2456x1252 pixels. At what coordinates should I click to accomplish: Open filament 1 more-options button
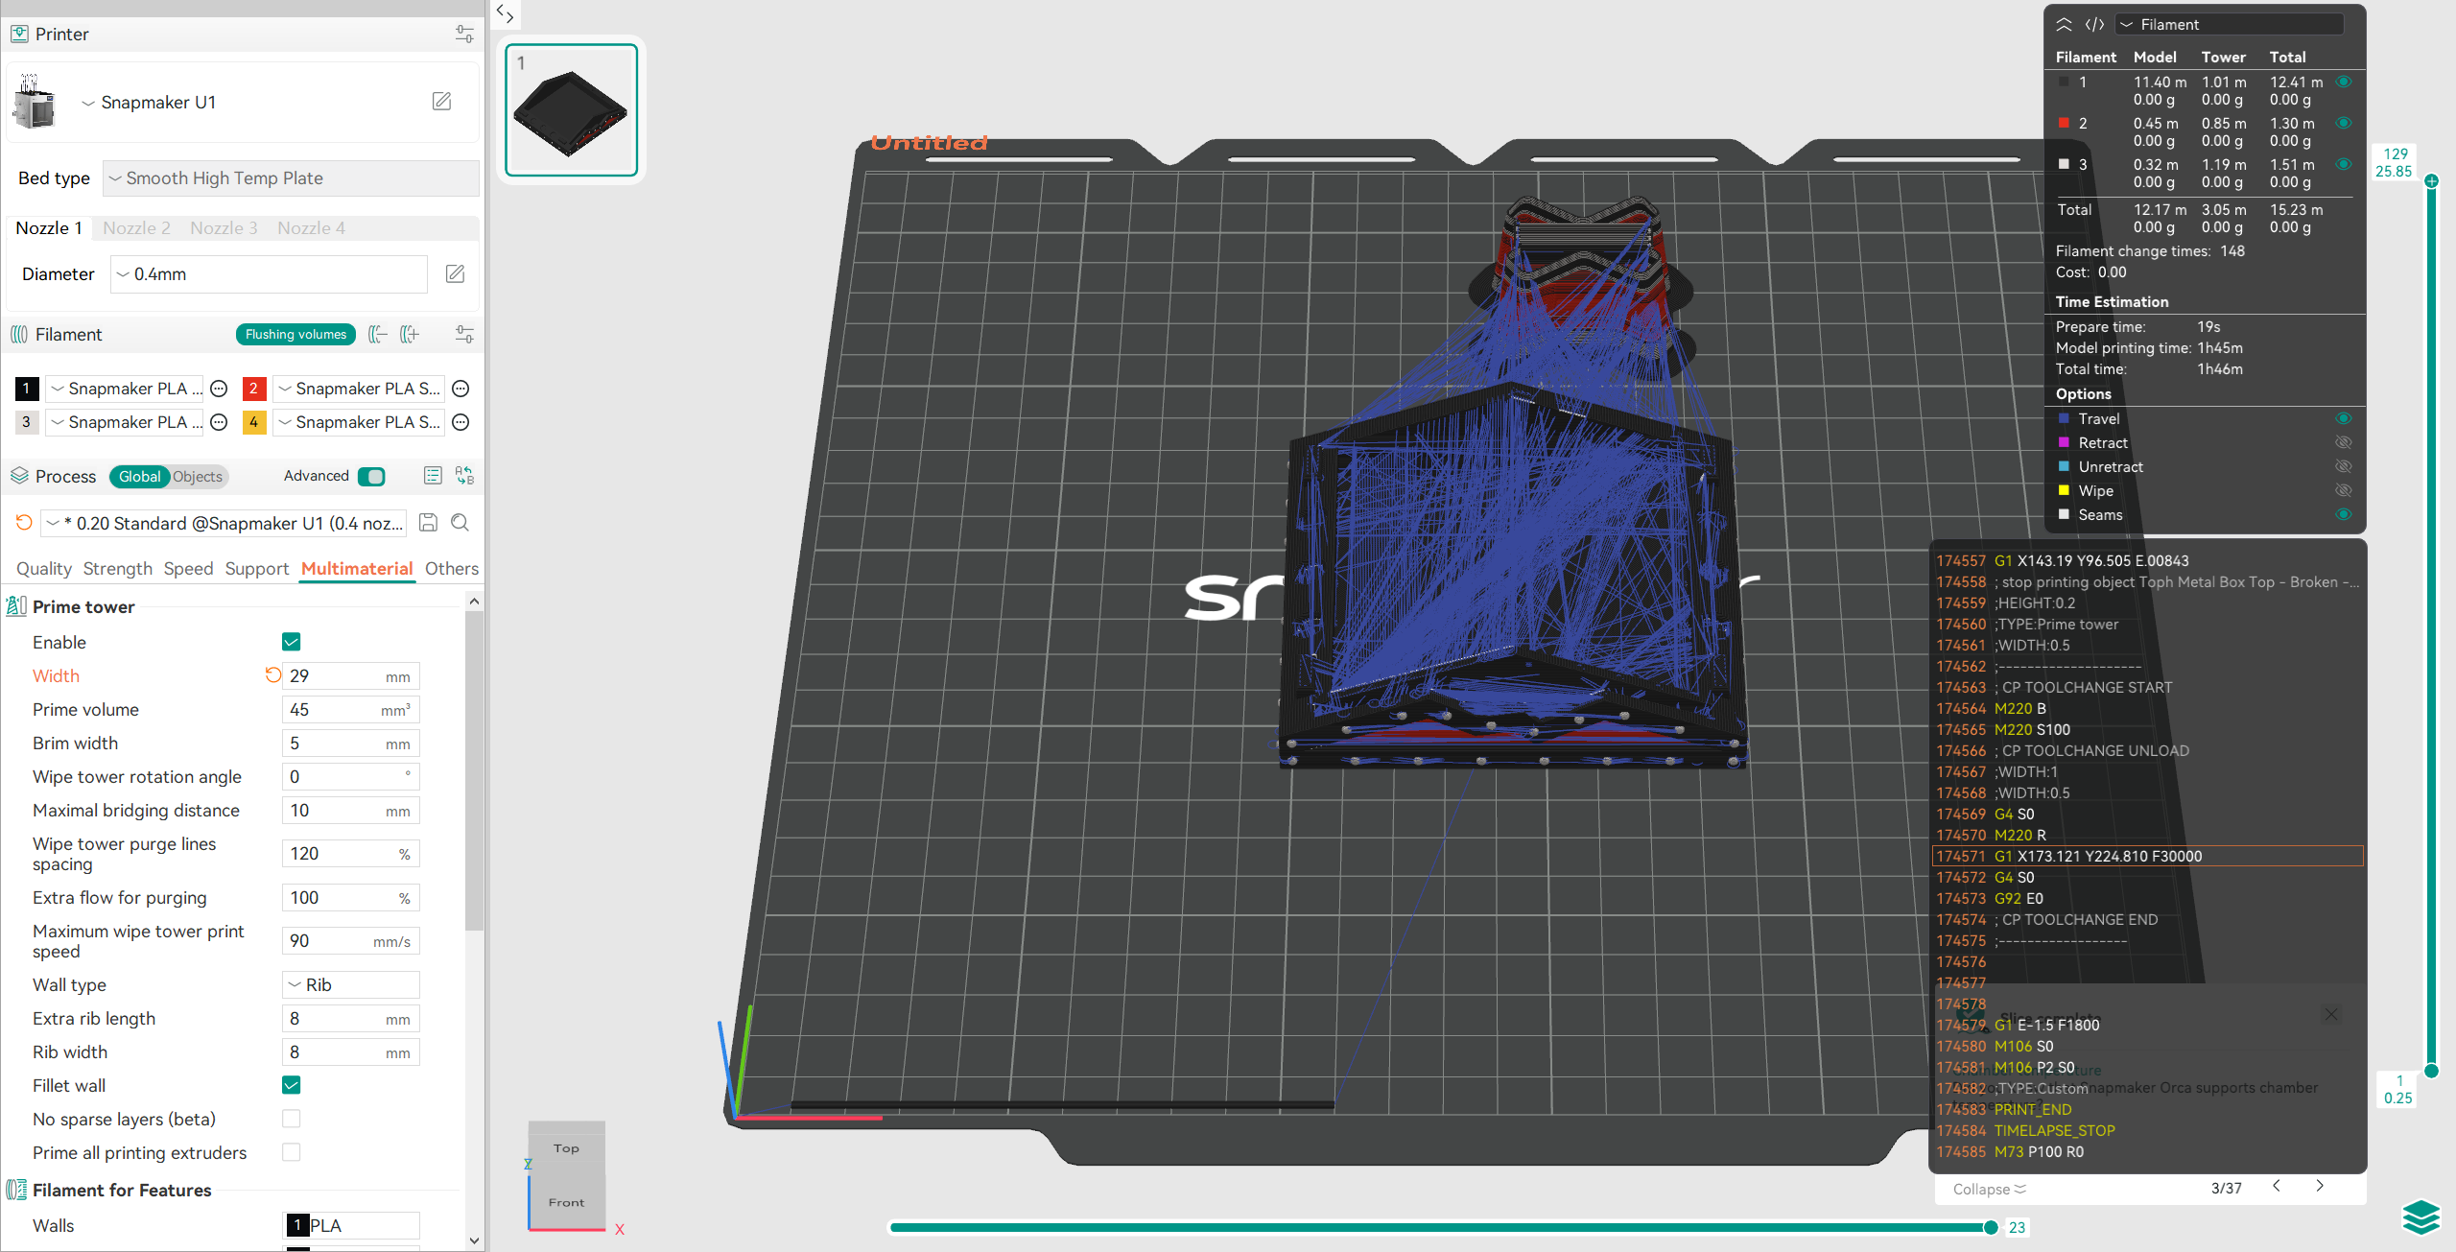click(219, 389)
